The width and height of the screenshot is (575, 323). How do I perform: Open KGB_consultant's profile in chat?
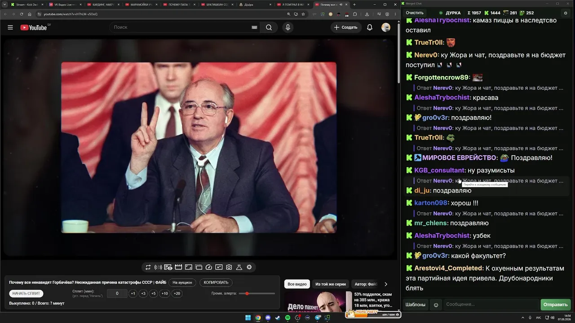(439, 170)
